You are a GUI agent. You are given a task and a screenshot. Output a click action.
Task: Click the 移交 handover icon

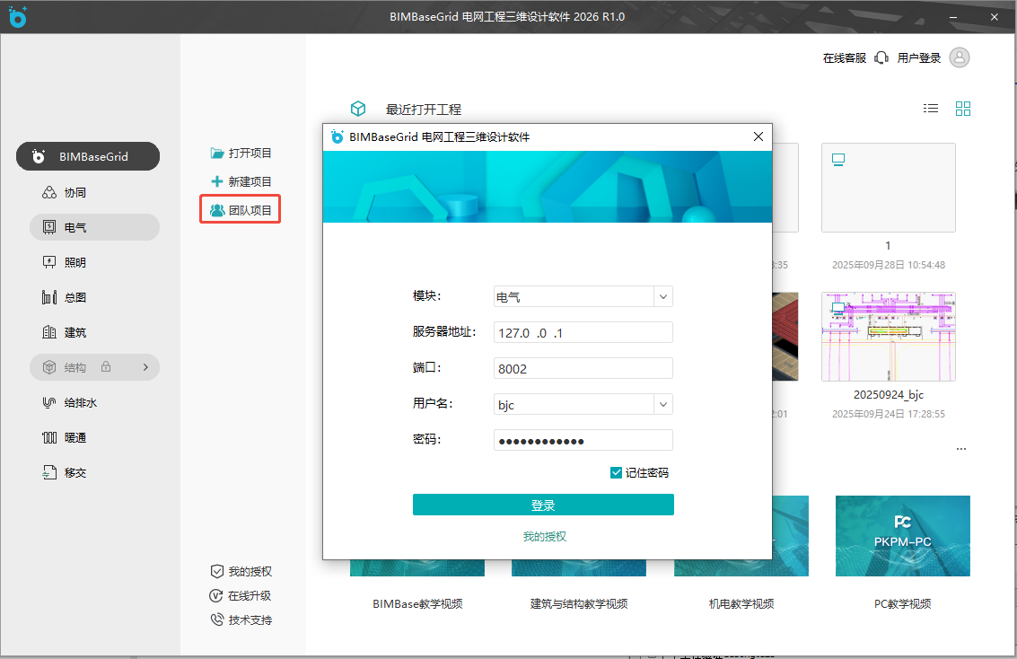coord(49,472)
